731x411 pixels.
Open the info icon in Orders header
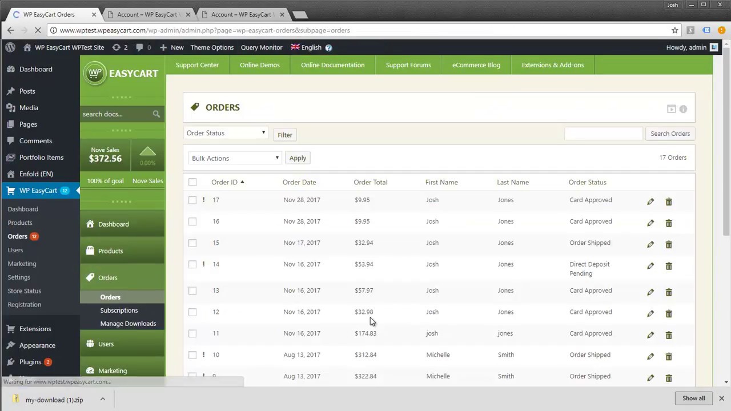tap(683, 109)
